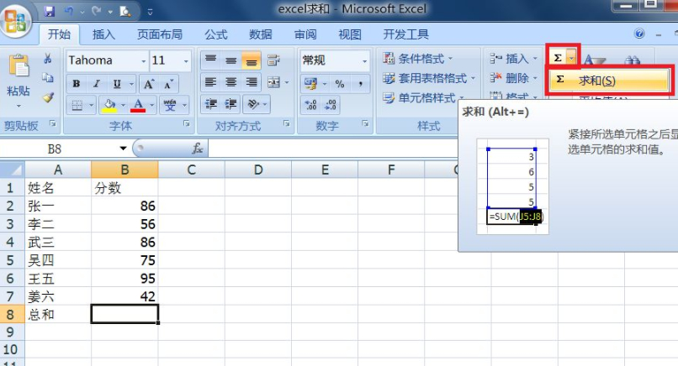Toggle center horizontal alignment
Image resolution: width=678 pixels, height=366 pixels.
point(230,82)
